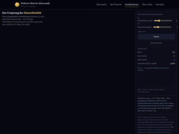Click the ZUSTAND section heading
179x134 pixels.
(142, 49)
